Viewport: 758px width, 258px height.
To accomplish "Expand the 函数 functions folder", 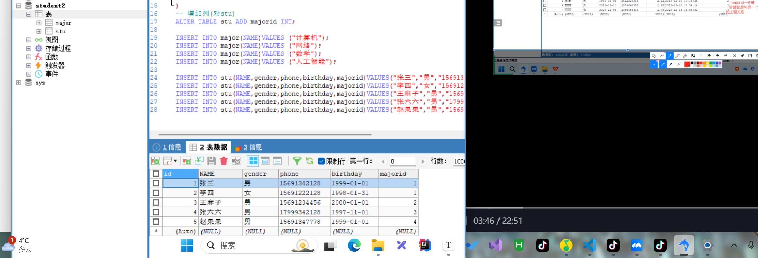I will click(29, 57).
